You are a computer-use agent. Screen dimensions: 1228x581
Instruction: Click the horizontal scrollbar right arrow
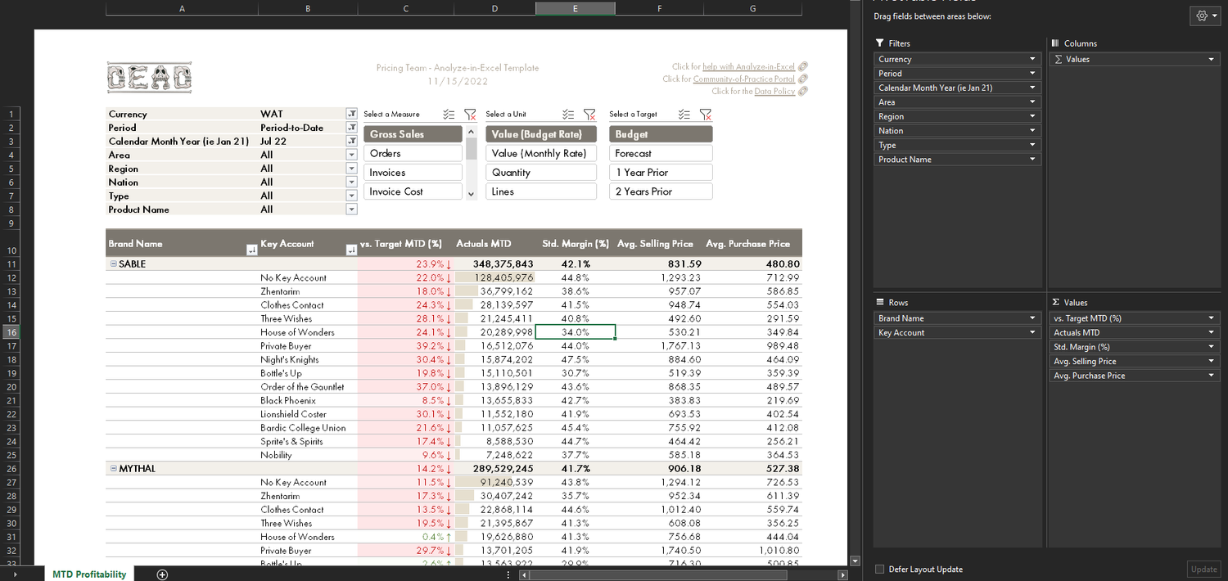pos(843,575)
